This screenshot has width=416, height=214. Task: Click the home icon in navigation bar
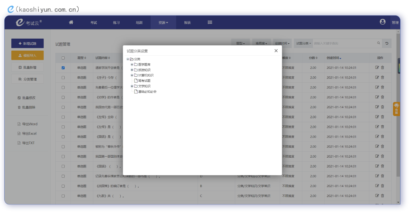click(71, 22)
